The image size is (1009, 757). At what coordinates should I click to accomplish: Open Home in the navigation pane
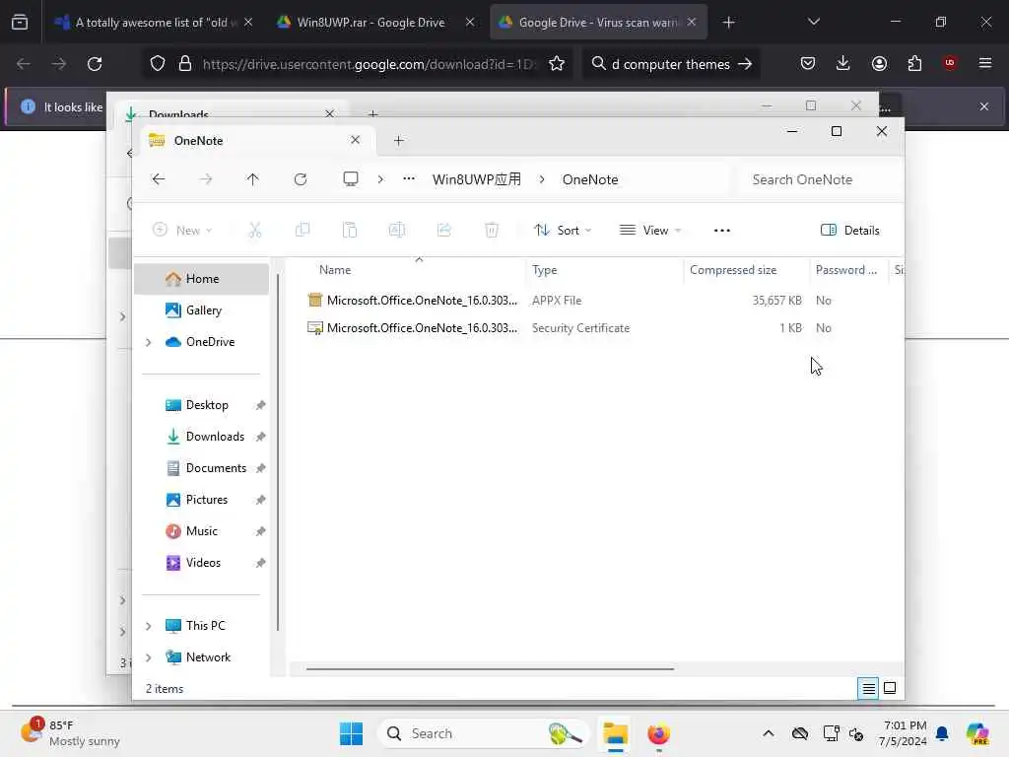tap(201, 279)
